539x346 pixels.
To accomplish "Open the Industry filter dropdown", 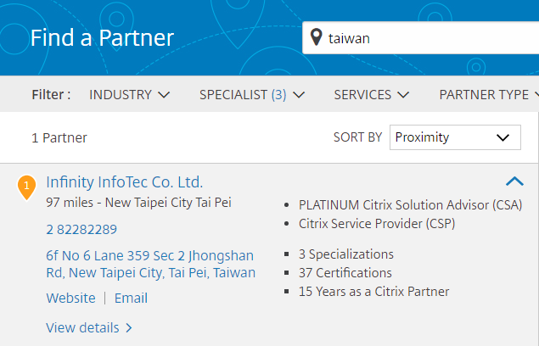I will 129,95.
